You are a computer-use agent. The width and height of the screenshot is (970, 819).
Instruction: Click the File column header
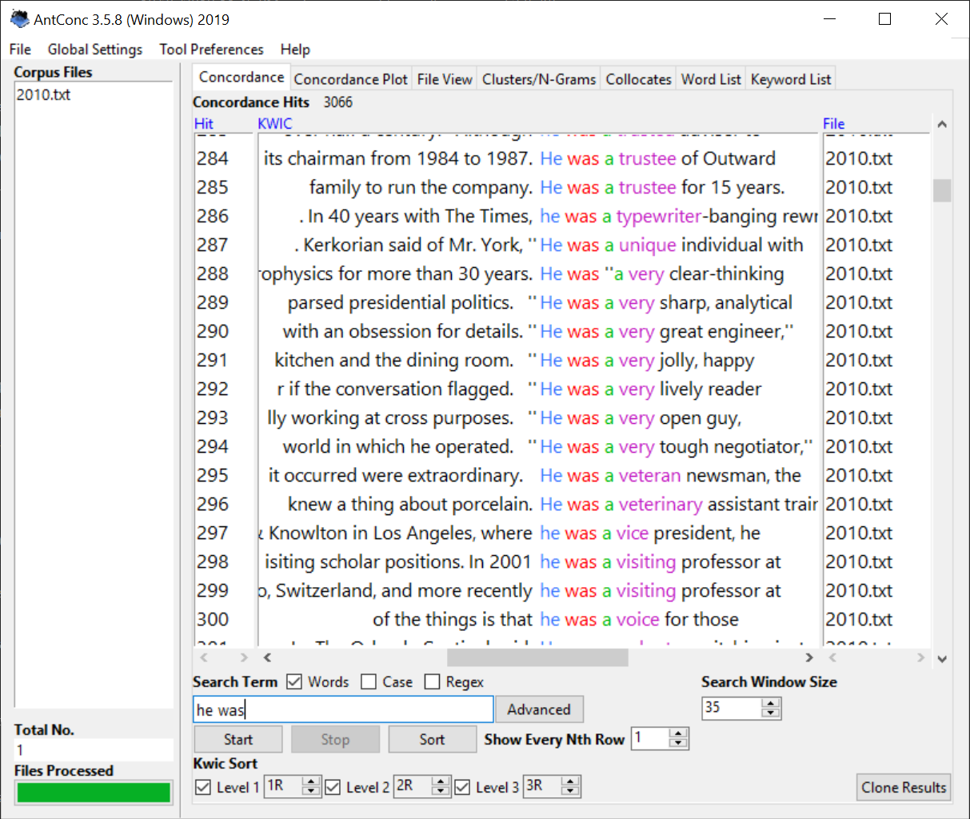coord(834,124)
